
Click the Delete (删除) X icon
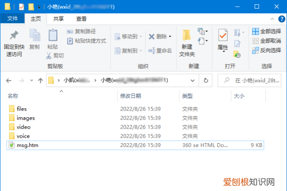[x=152, y=36]
